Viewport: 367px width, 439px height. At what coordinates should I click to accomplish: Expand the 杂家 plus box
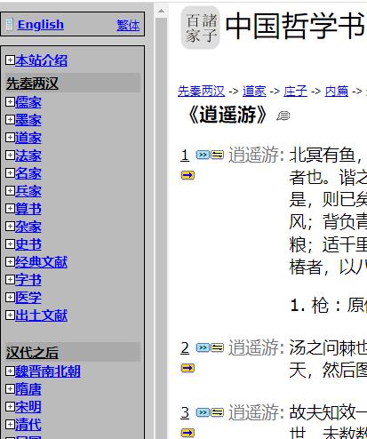10,227
